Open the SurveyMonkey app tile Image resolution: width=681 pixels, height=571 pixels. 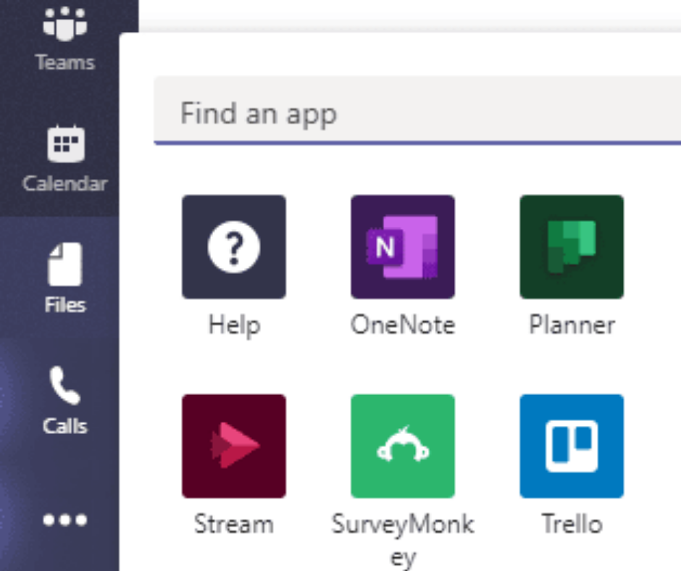(403, 446)
